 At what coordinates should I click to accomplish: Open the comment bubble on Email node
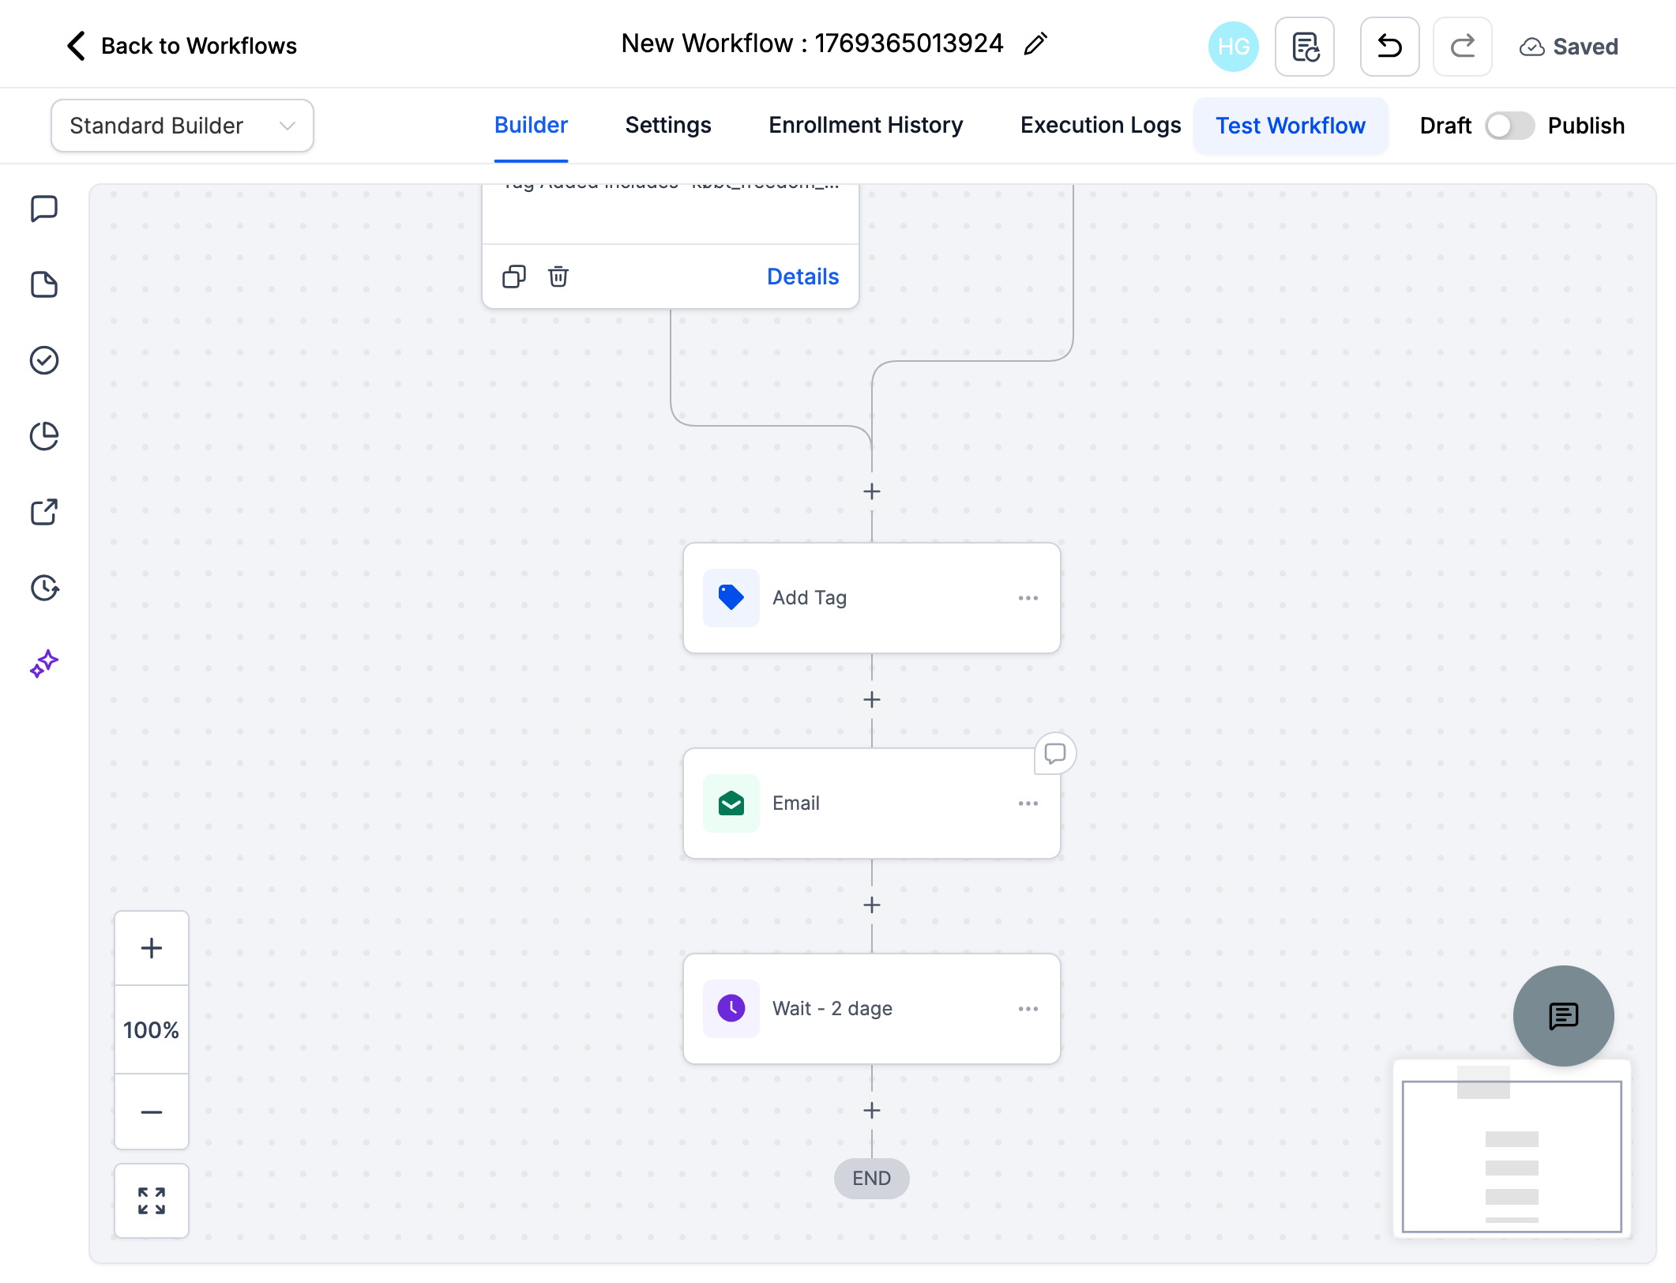[x=1055, y=754]
